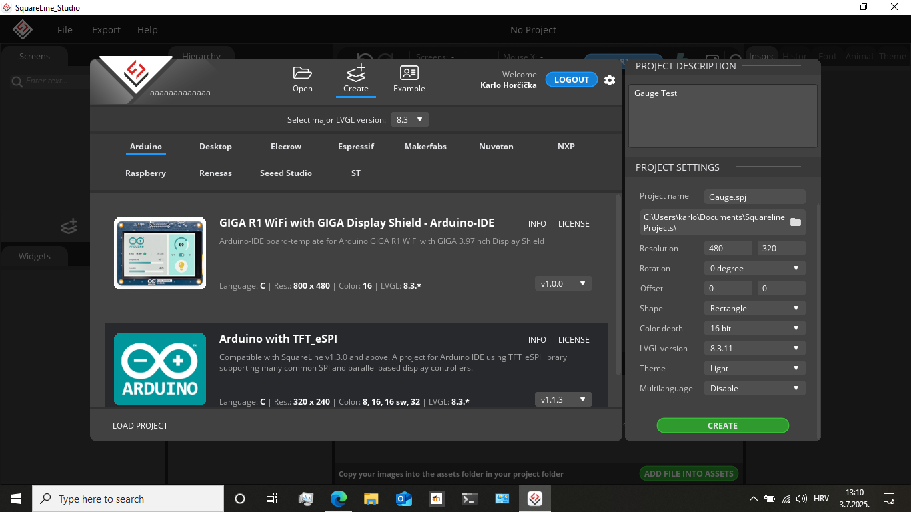Click search magnifier in Screens panel
The height and width of the screenshot is (512, 911).
tap(17, 81)
